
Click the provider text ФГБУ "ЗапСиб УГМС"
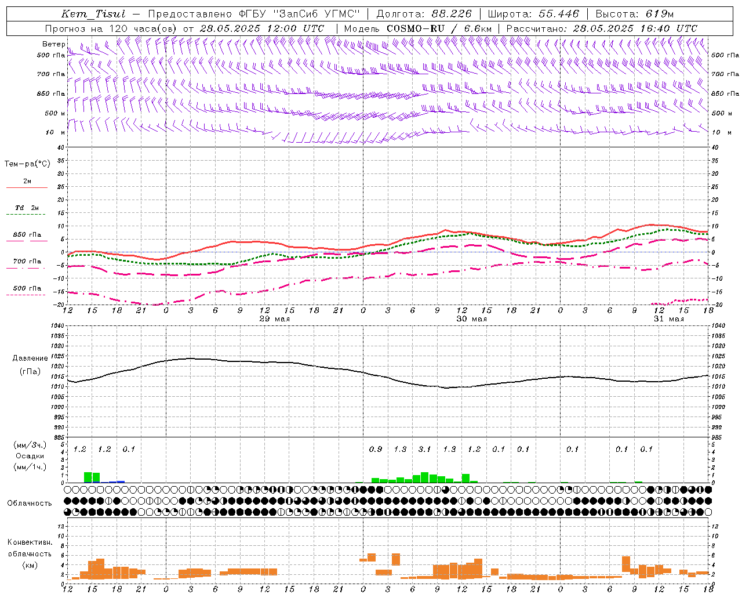[299, 14]
